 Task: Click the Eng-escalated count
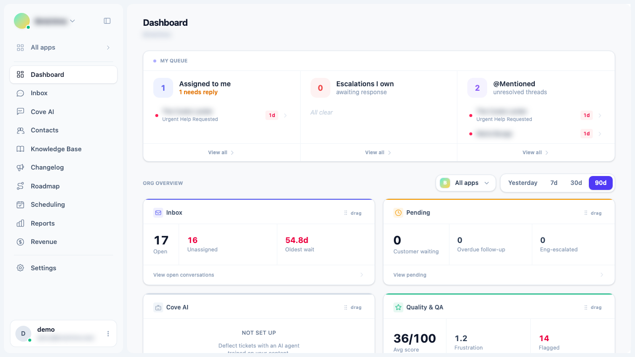click(543, 240)
